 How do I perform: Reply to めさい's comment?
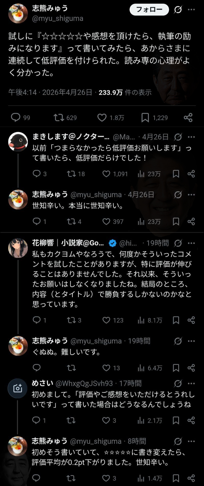pos(36,420)
